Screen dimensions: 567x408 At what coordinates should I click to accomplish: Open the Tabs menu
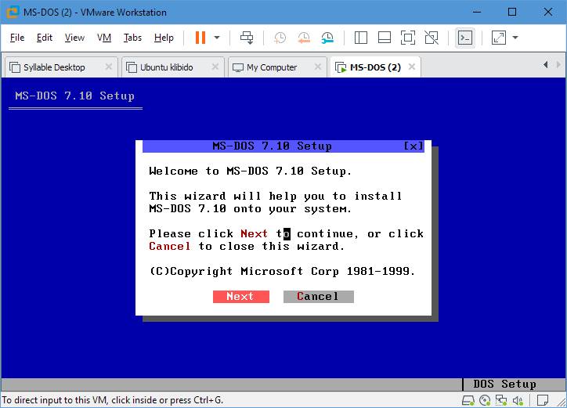tap(132, 38)
